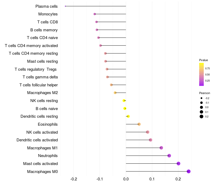The image size is (213, 186).
Task: Click the Monocytes data point
Action: click(95, 14)
